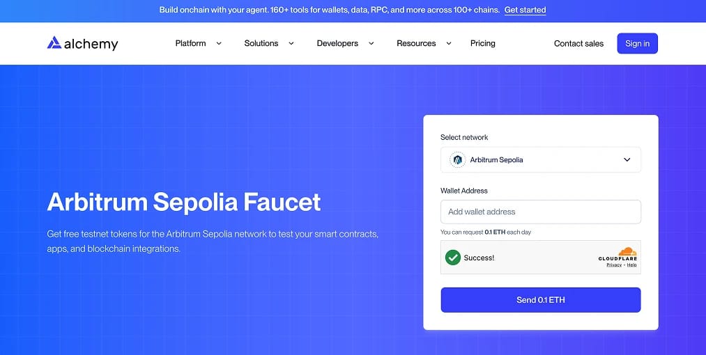Screen dimensions: 706x355
Task: Open the Pricing page
Action: point(483,44)
